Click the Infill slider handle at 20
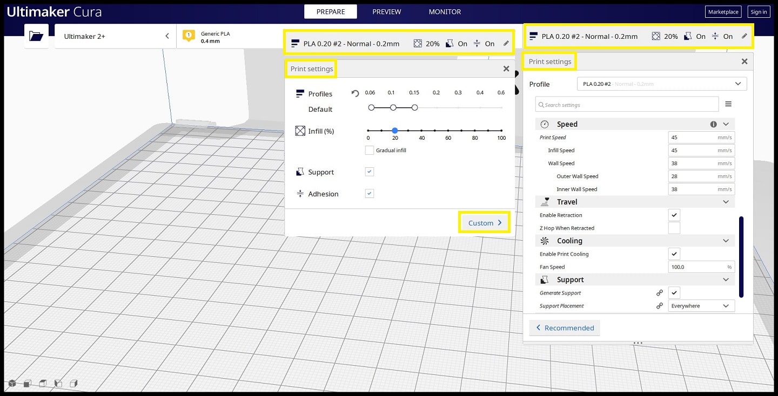 [x=395, y=131]
